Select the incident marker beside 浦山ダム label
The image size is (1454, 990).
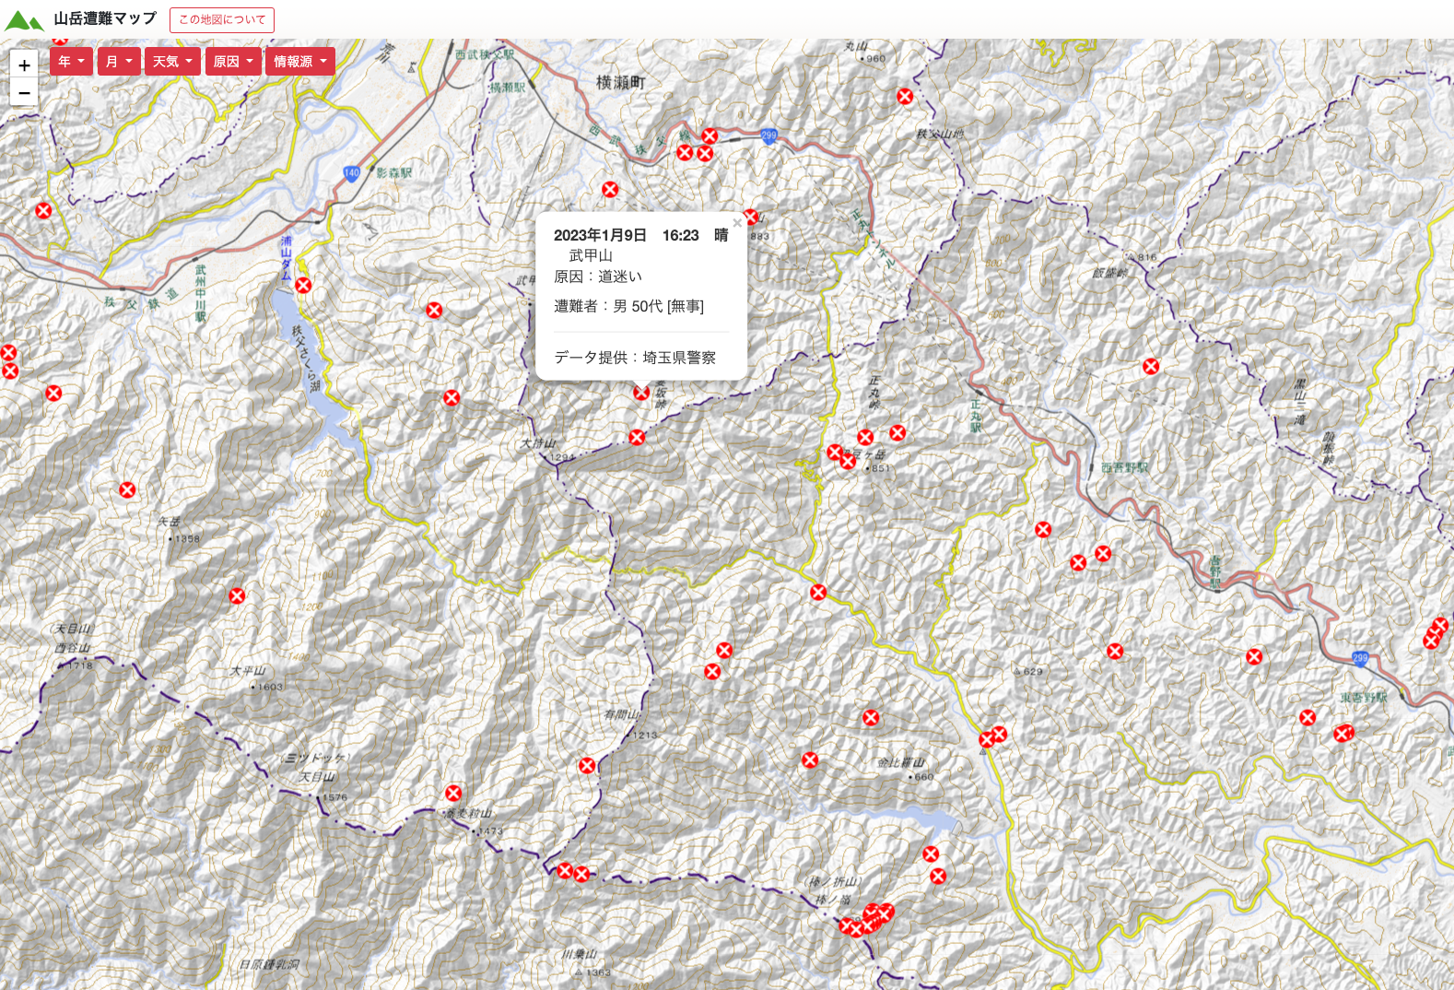303,286
